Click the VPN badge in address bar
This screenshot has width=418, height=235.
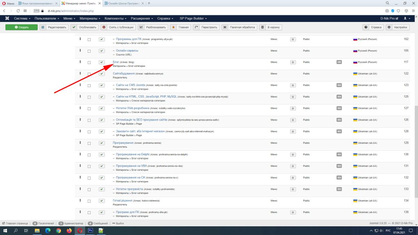coord(37,11)
